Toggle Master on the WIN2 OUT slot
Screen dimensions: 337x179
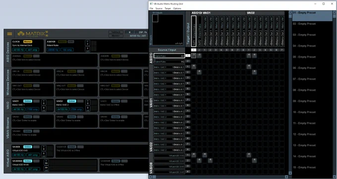71,86
